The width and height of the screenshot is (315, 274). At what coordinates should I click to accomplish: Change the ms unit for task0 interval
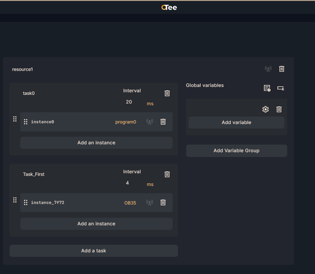(150, 104)
